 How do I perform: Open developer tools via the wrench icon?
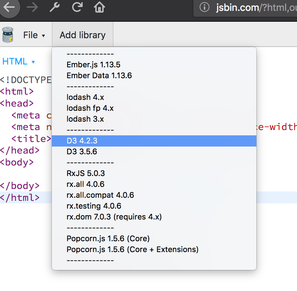tap(55, 7)
